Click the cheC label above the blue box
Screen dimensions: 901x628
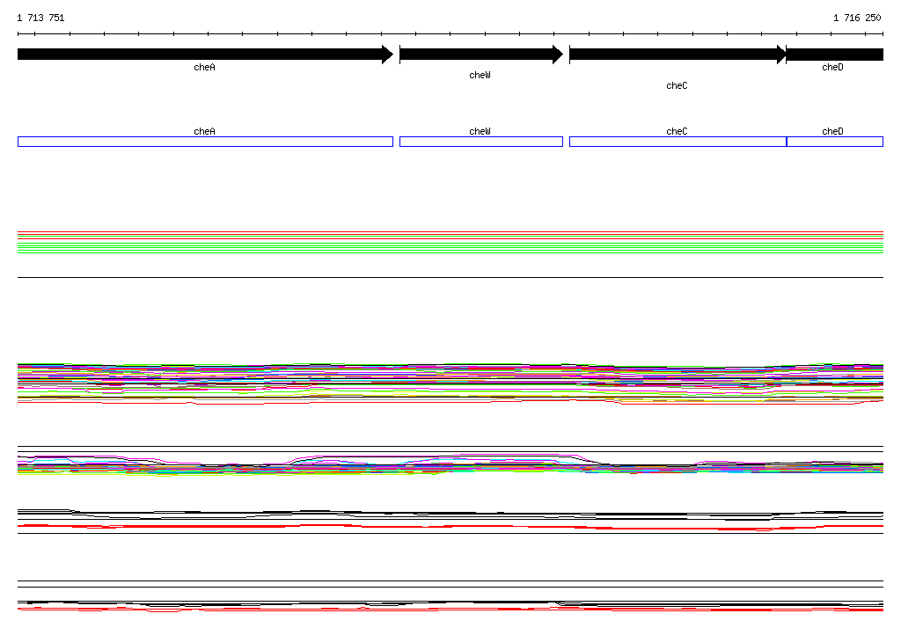click(677, 132)
